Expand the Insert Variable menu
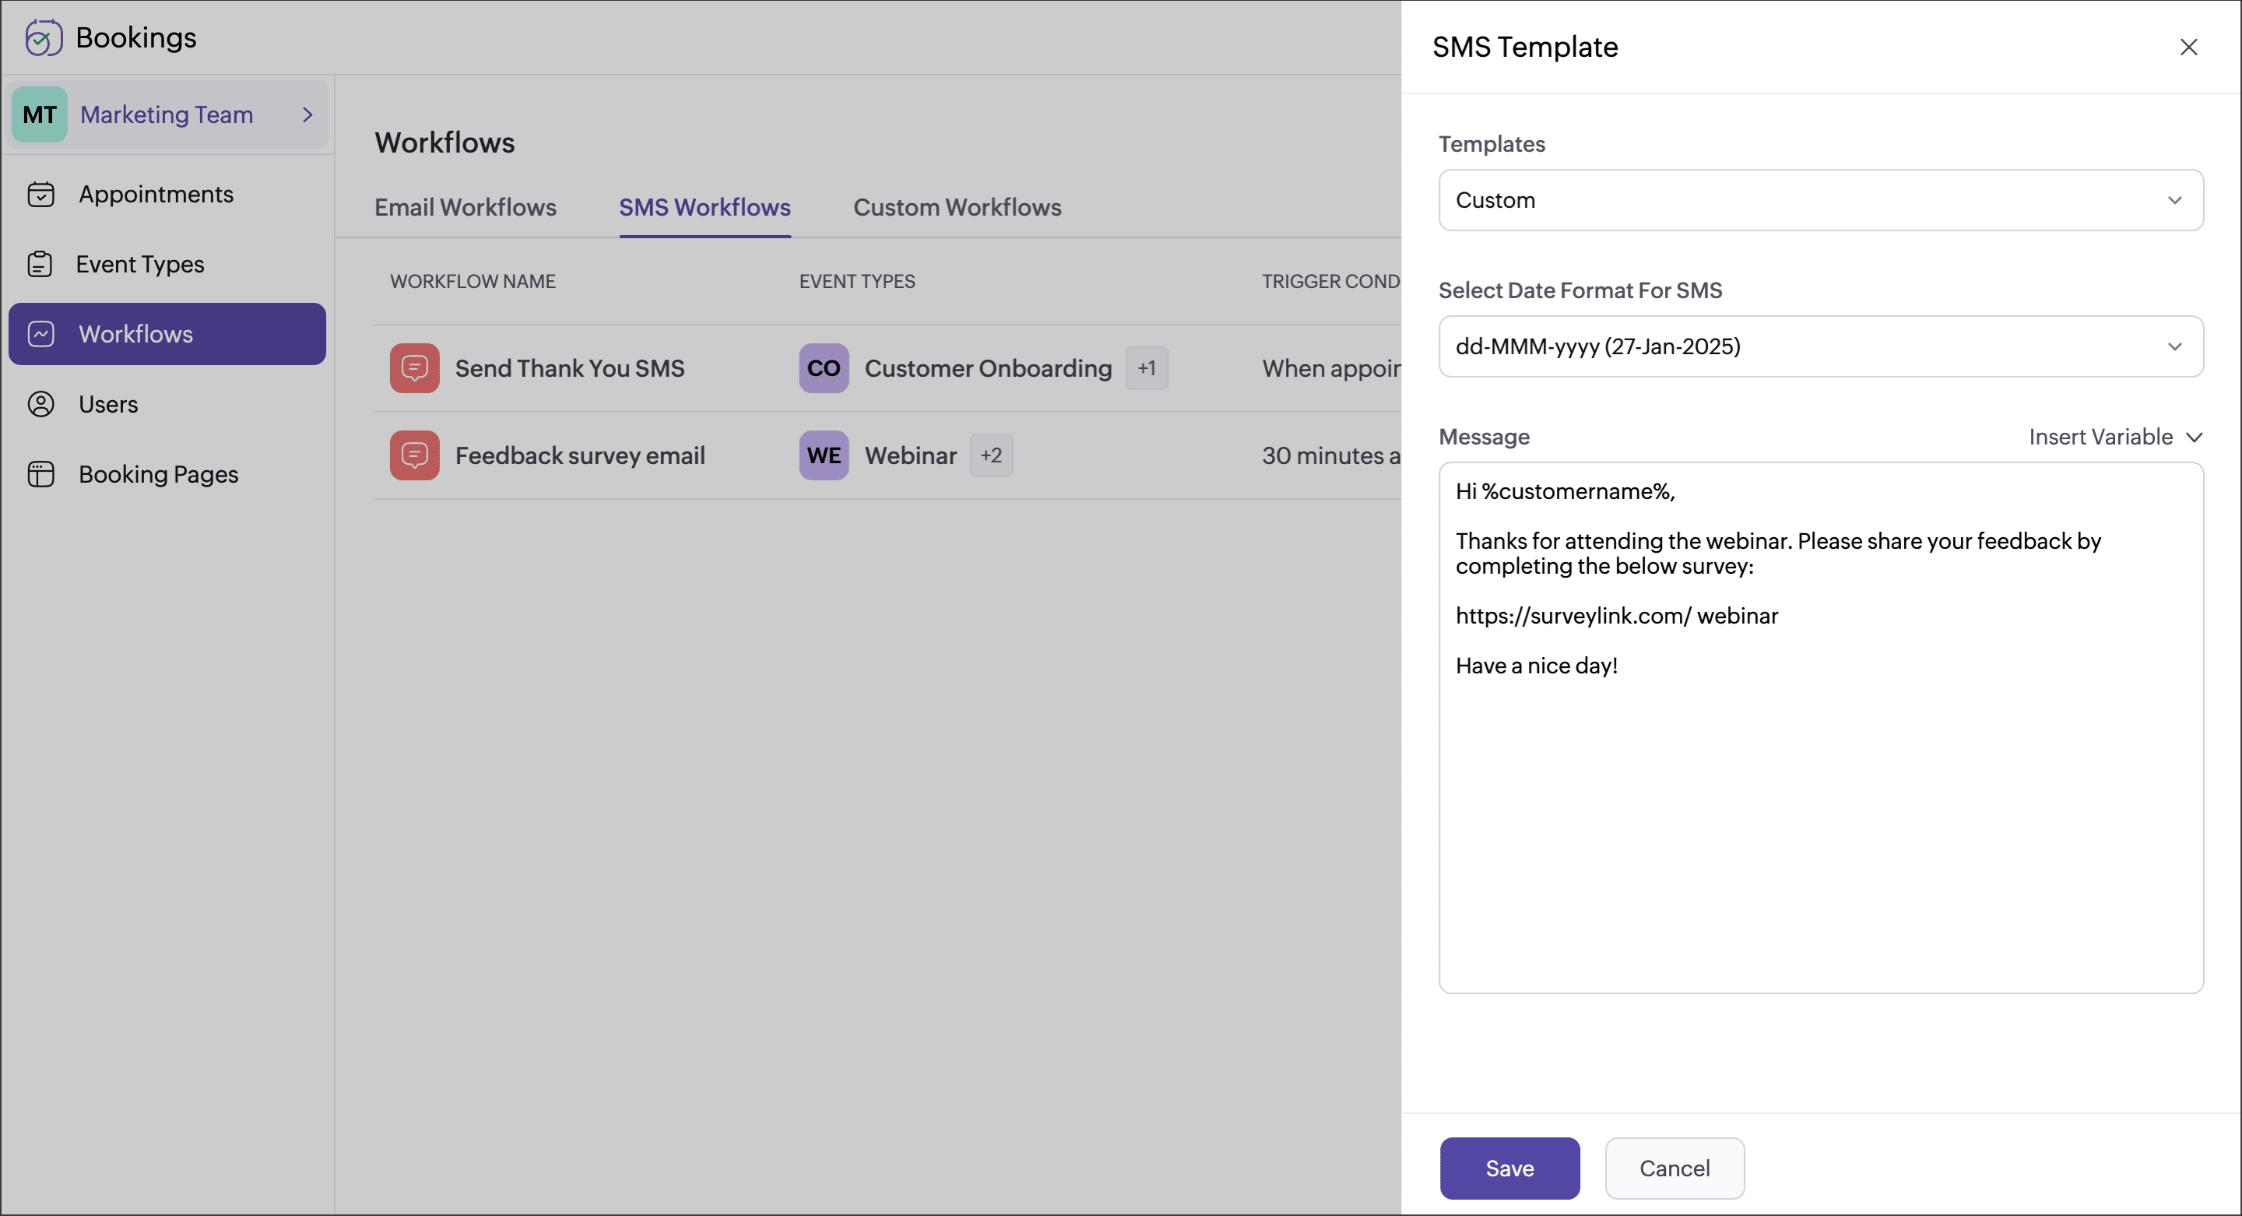This screenshot has width=2242, height=1216. click(2115, 437)
